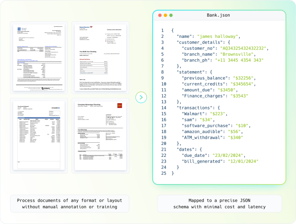The width and height of the screenshot is (296, 224).
Task: Click the "customer_details" key in the JSON
Action: pyautogui.click(x=198, y=36)
